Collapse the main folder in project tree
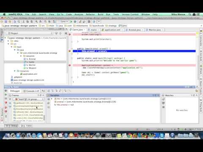Viewport: 203px width, 152px height. [x=11, y=47]
